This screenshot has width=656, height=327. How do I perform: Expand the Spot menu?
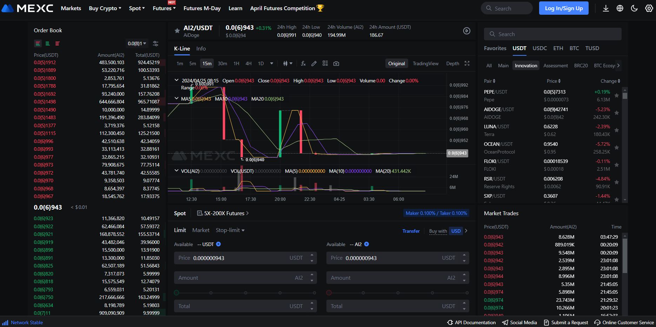[137, 8]
